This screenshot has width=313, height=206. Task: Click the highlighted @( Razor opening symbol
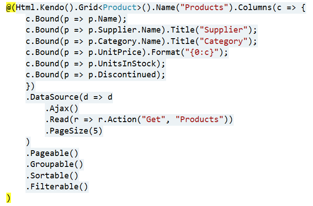11,7
